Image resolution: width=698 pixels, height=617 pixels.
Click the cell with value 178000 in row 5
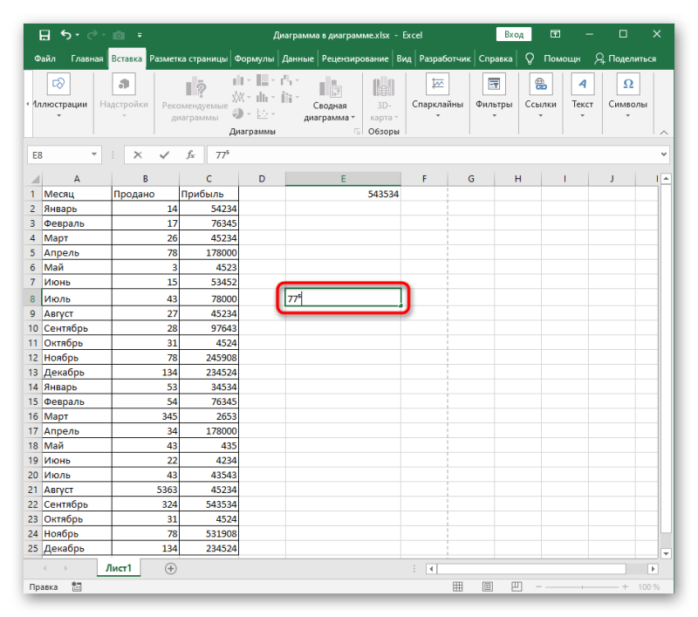(x=209, y=253)
